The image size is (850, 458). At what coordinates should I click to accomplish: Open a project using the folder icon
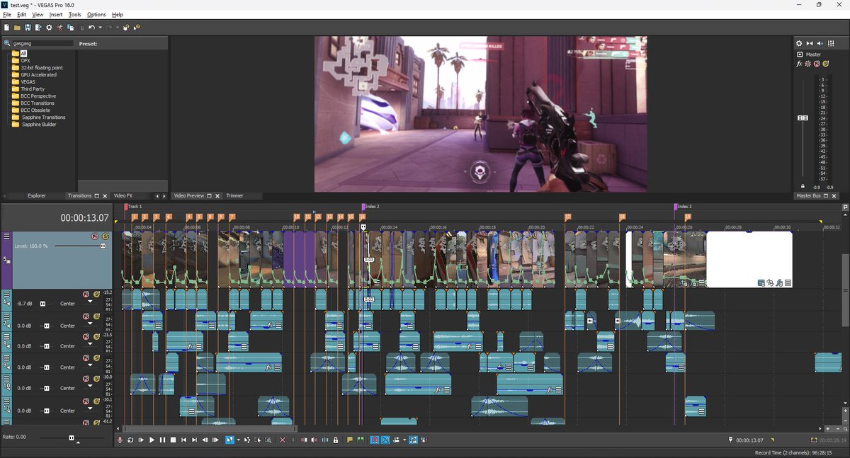pyautogui.click(x=17, y=28)
